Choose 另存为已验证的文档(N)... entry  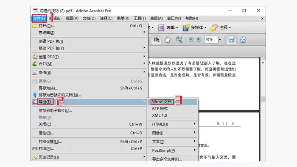[x=90, y=95]
